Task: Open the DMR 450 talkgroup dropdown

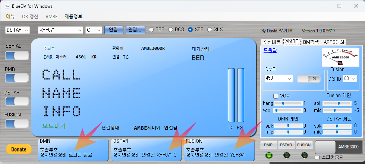Action: click(279, 78)
